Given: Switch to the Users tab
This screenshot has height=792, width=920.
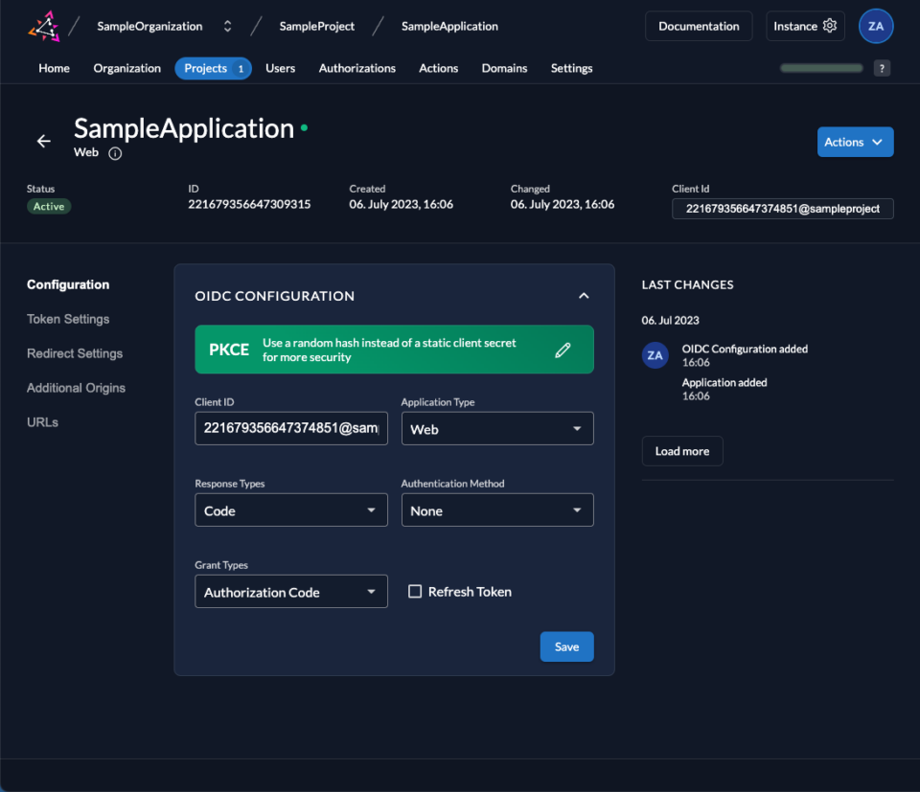Looking at the screenshot, I should pyautogui.click(x=280, y=68).
